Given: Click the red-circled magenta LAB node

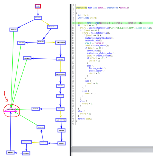Looking at the screenshot, I should point(11,109).
